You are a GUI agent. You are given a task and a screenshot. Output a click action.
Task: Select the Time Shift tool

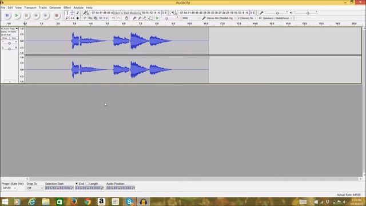[x=73, y=18]
